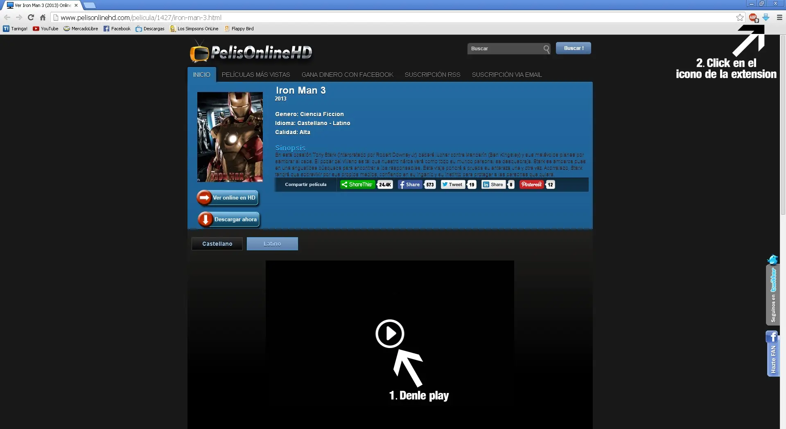Click the year 2013 under the title
Viewport: 786px width, 429px height.
281,99
